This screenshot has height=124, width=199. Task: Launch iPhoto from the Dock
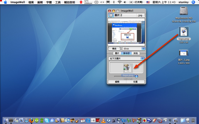click(x=72, y=120)
